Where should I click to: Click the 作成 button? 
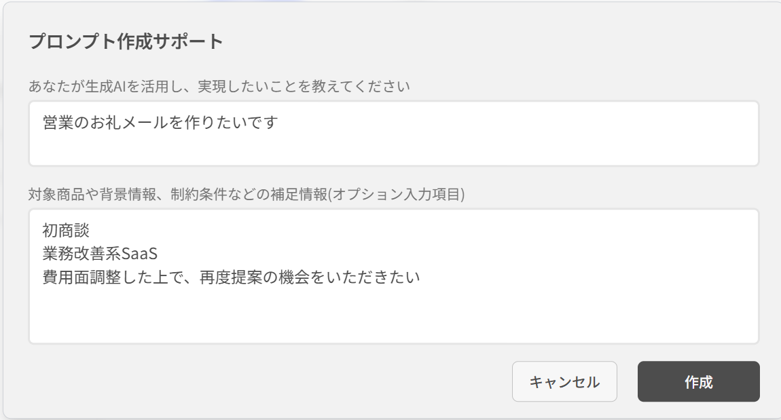(x=698, y=382)
